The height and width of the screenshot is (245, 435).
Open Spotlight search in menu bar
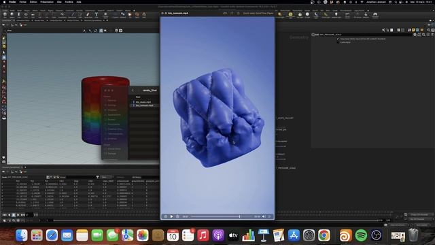(x=396, y=2)
